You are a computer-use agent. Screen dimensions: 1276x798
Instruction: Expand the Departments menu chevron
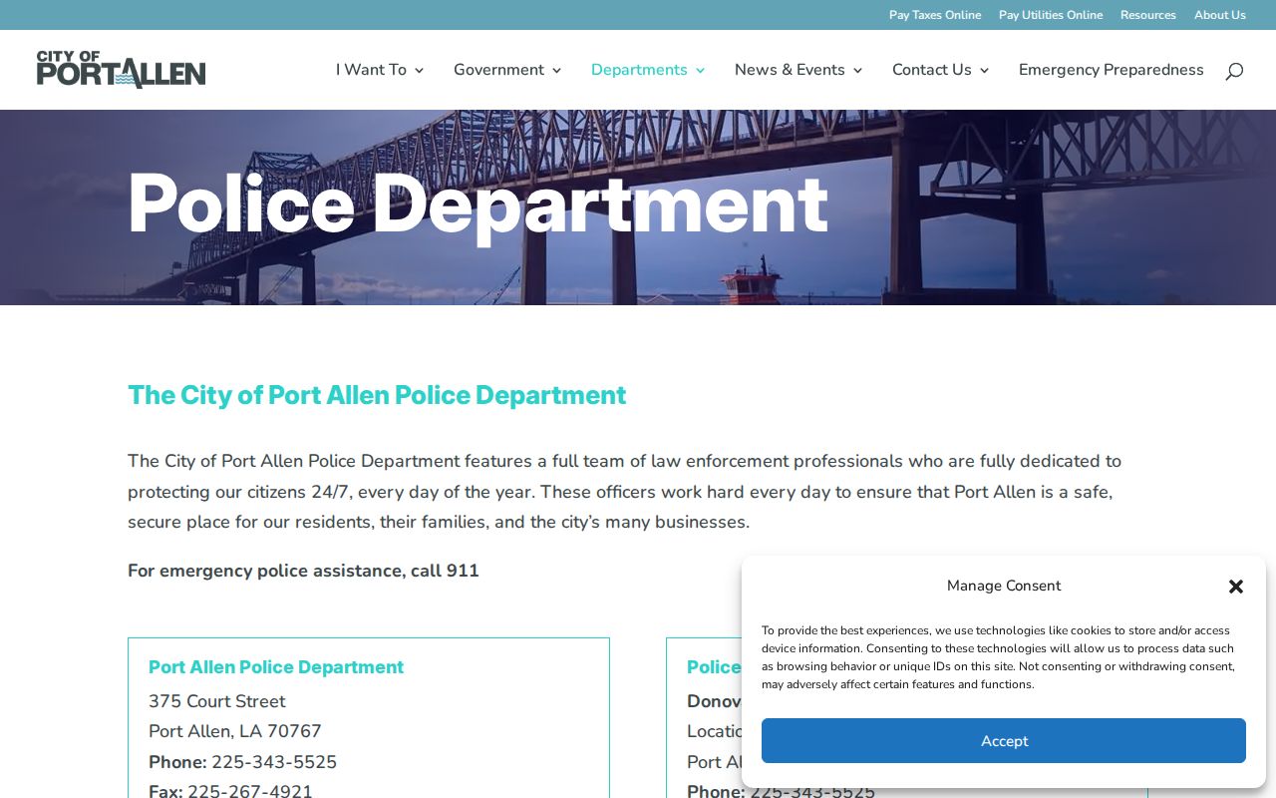(700, 71)
